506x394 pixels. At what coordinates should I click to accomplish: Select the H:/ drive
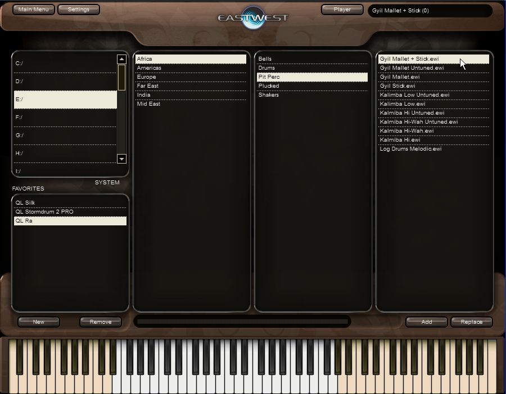pos(65,153)
